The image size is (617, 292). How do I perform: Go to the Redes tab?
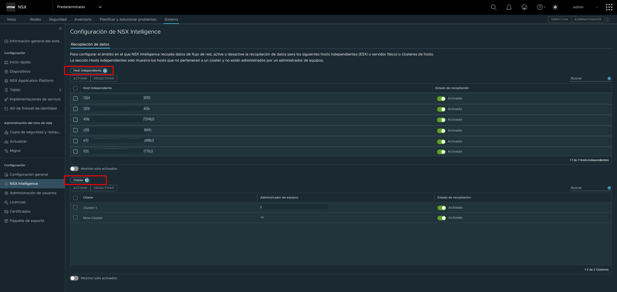(36, 20)
